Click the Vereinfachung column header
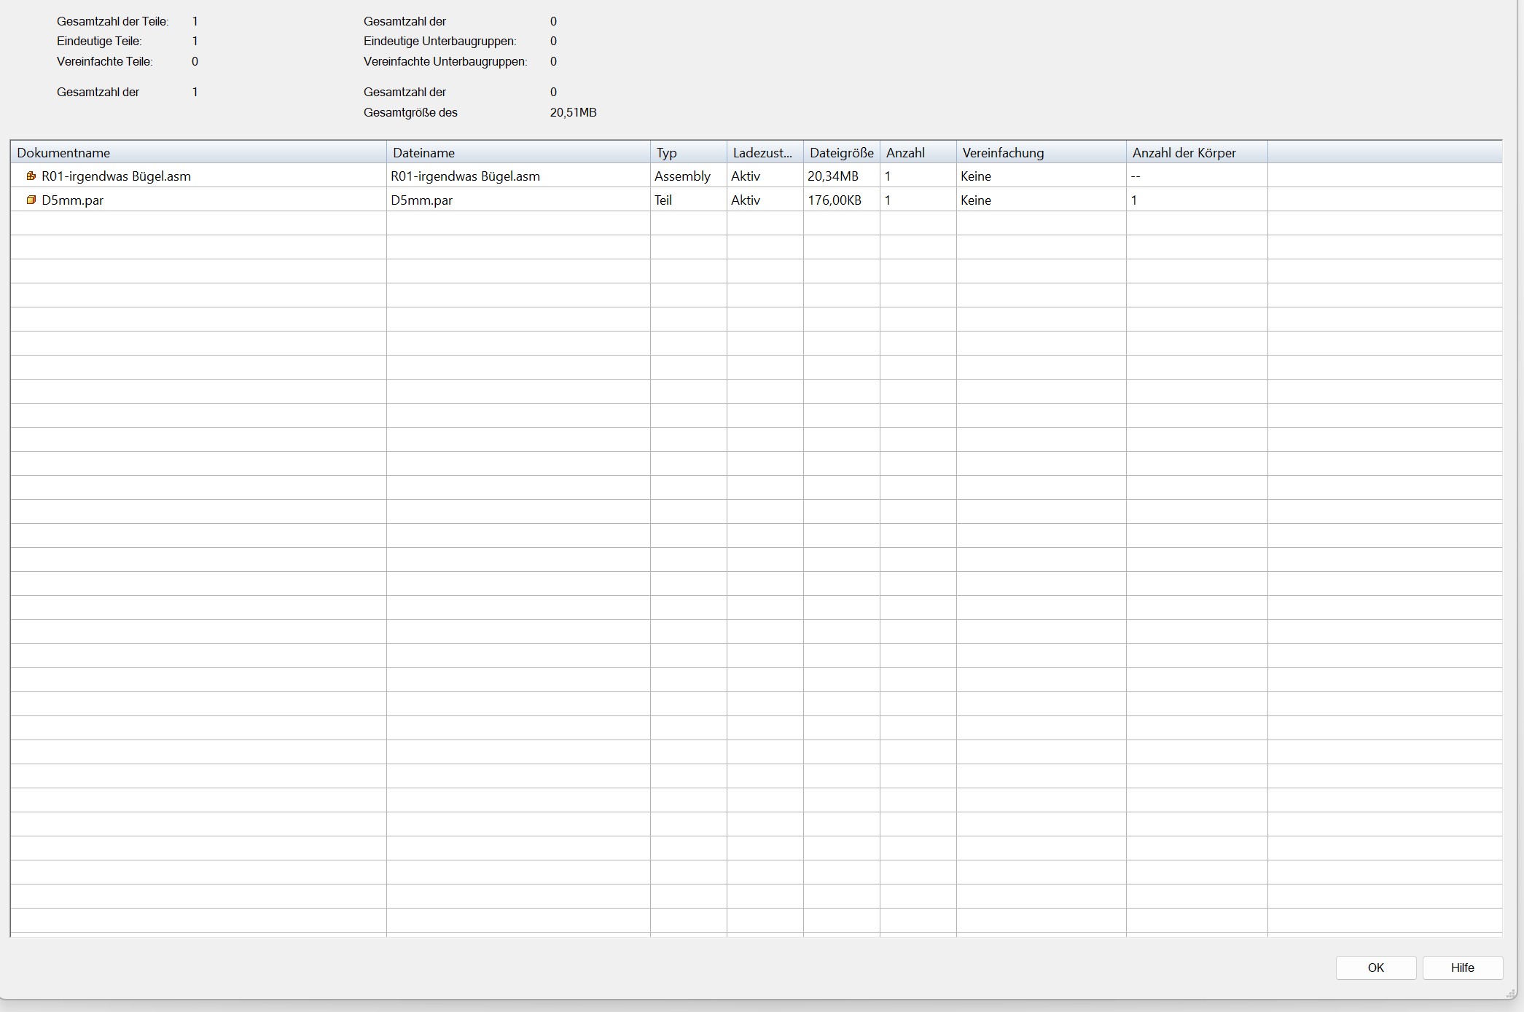Viewport: 1524px width, 1012px height. pyautogui.click(x=1040, y=152)
